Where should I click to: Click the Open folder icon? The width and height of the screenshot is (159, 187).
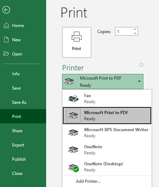click(6, 54)
